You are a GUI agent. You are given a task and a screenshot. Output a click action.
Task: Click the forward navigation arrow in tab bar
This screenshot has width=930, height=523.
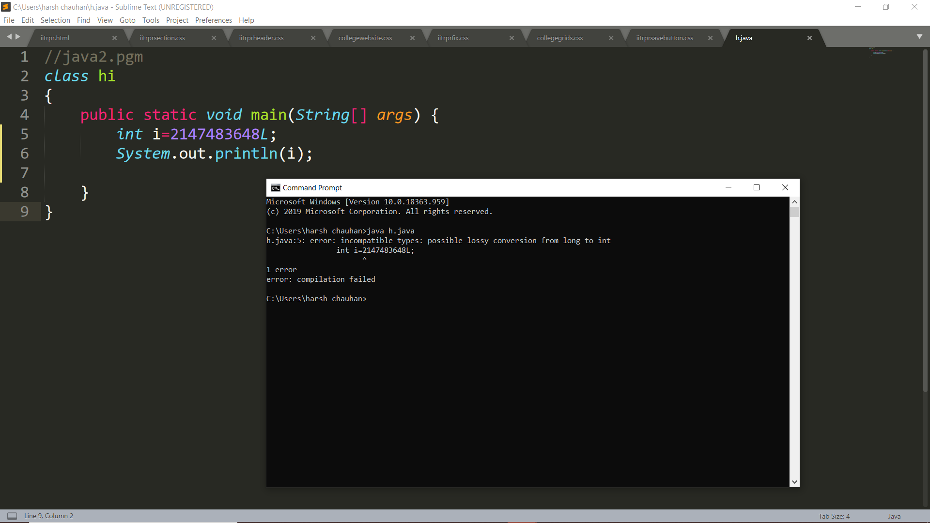18,37
